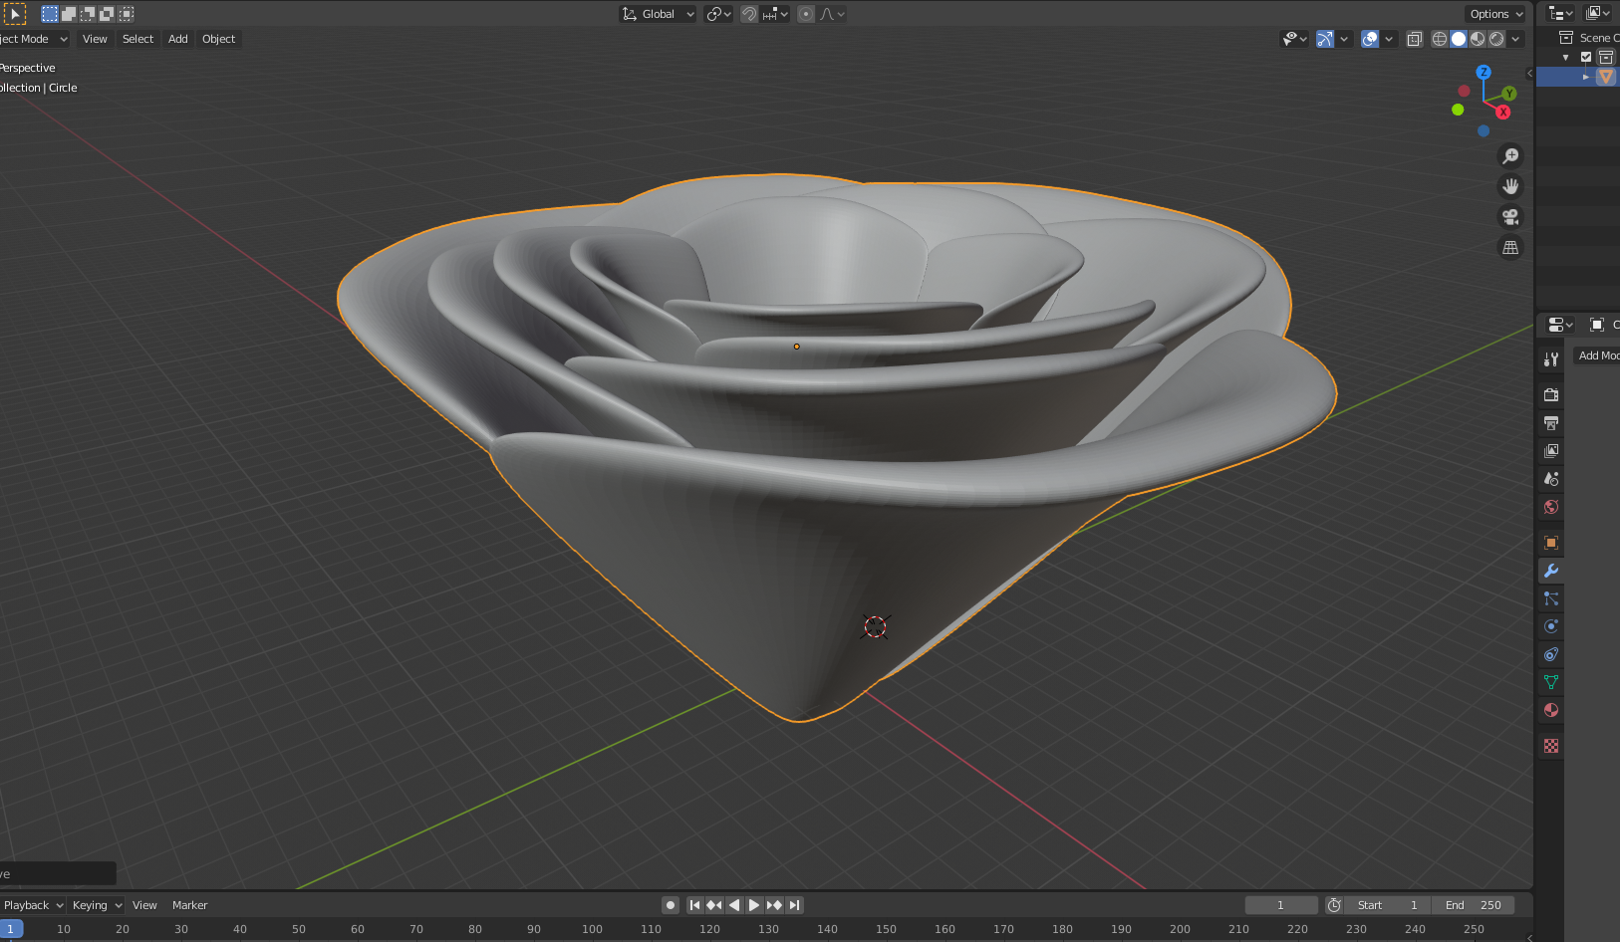Open the World Properties tab
Image resolution: width=1620 pixels, height=942 pixels.
point(1550,507)
